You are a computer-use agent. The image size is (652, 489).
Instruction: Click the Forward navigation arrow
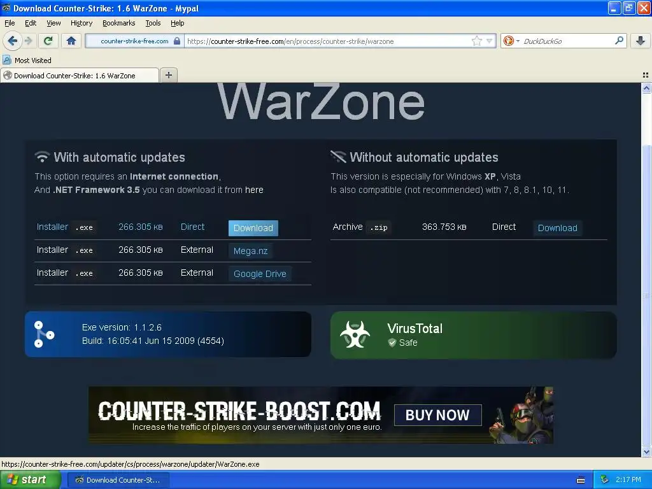coord(28,41)
